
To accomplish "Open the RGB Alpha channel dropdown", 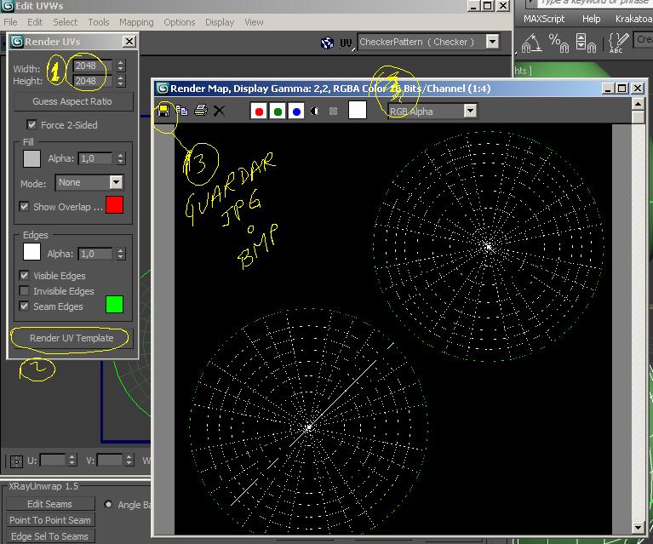I will click(x=470, y=111).
